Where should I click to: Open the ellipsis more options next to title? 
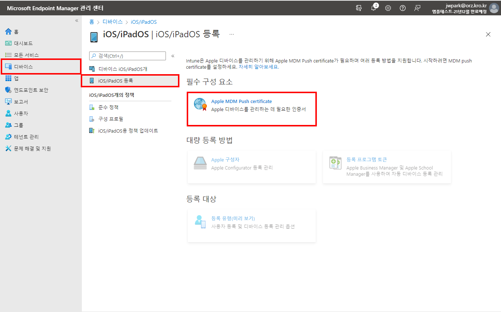coord(232,34)
